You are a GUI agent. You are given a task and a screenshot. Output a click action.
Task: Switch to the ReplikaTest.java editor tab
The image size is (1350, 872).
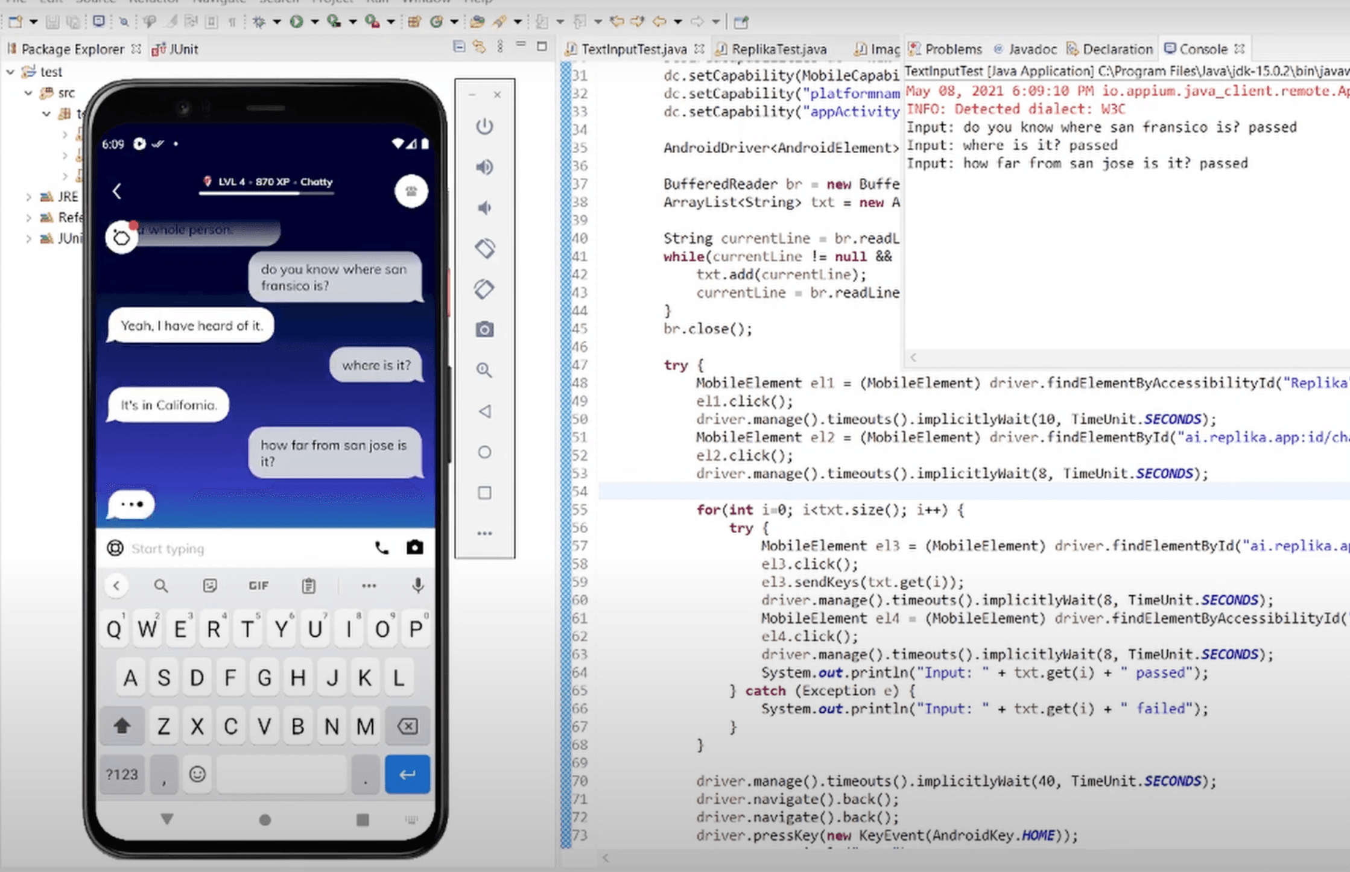778,49
